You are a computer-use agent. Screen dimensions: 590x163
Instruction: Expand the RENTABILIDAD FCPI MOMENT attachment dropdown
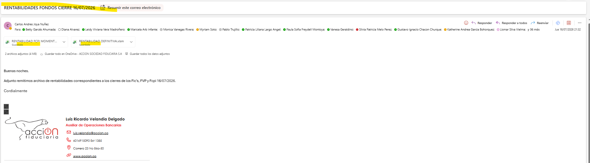point(64,42)
